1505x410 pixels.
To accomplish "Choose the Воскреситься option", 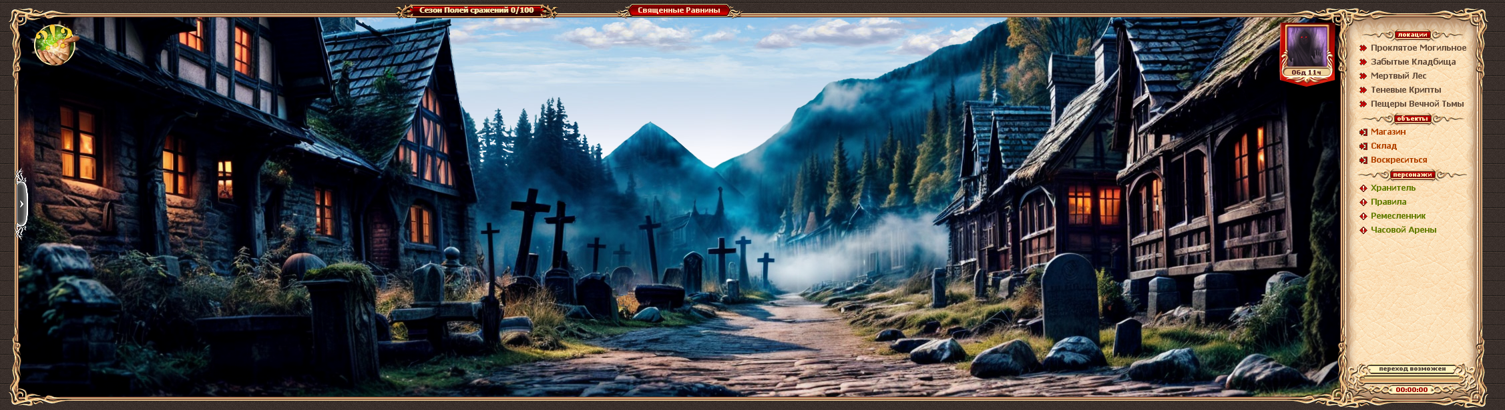I will pyautogui.click(x=1398, y=160).
